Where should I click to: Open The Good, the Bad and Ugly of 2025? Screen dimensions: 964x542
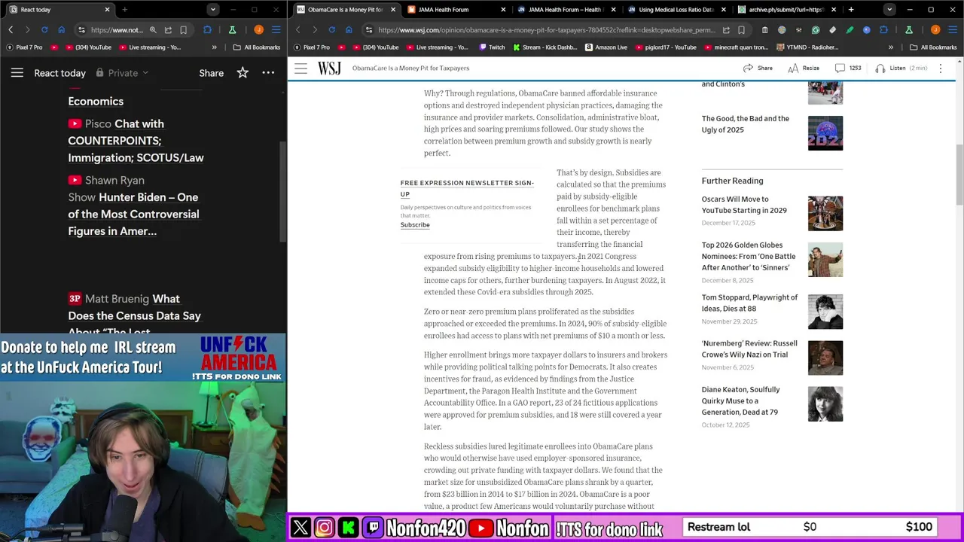coord(746,124)
